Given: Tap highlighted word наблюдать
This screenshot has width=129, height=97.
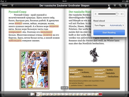Looking at the screenshot, I should coord(15,41).
